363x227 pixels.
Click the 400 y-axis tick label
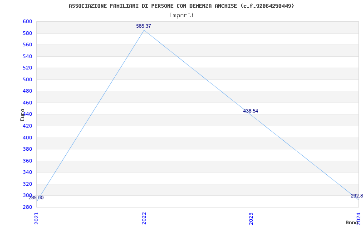(27, 138)
